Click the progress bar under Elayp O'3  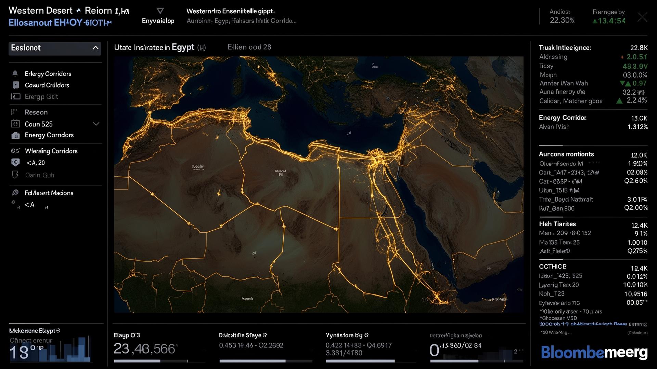tap(151, 361)
